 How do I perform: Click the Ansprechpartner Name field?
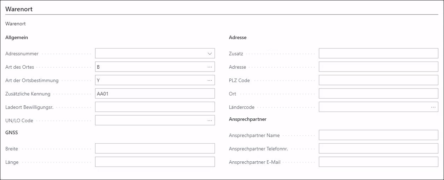(x=379, y=135)
